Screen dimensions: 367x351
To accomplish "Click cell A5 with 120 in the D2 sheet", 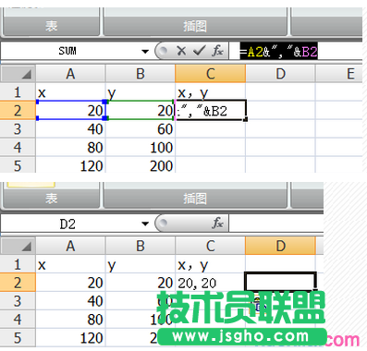I will pos(70,337).
